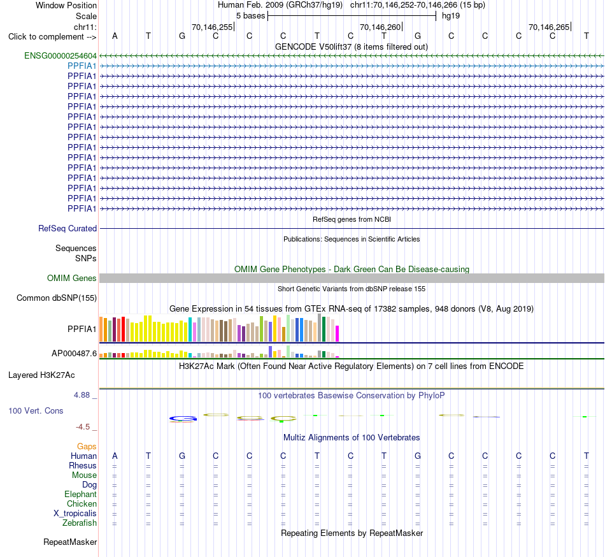Open 'Multiz Alignments of 100 Vertebrates' title

(352, 438)
